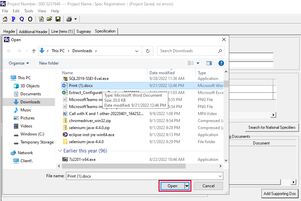This screenshot has width=301, height=201.
Task: Select Documents in the navigation tree
Action: pos(31,94)
